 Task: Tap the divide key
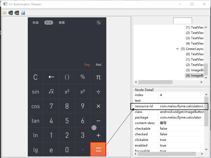point(98,92)
